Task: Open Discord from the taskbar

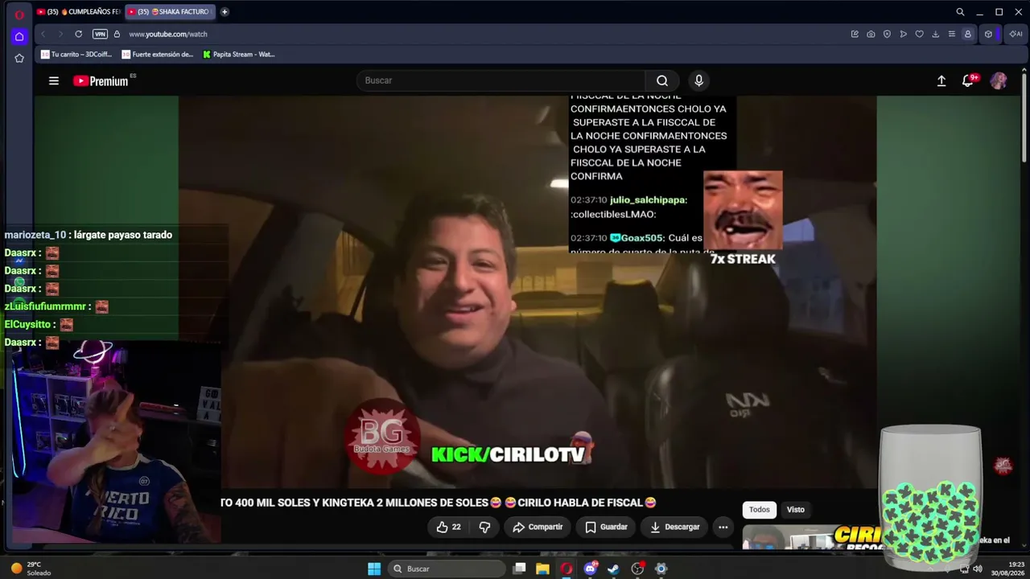Action: click(x=591, y=569)
